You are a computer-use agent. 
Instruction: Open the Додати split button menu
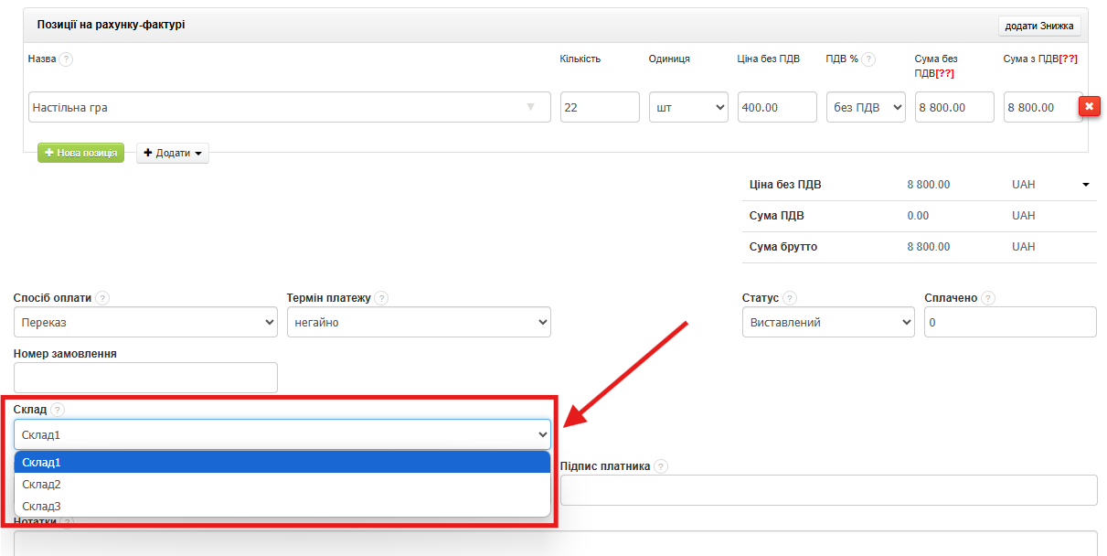(x=173, y=153)
